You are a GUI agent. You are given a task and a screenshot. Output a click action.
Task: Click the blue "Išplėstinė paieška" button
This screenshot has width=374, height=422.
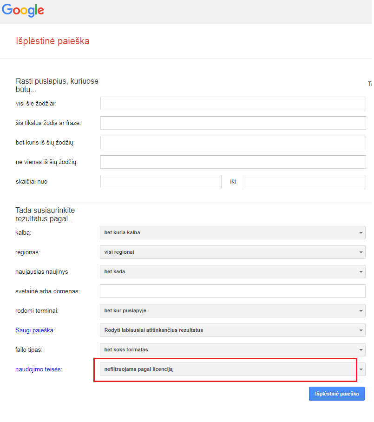point(336,393)
